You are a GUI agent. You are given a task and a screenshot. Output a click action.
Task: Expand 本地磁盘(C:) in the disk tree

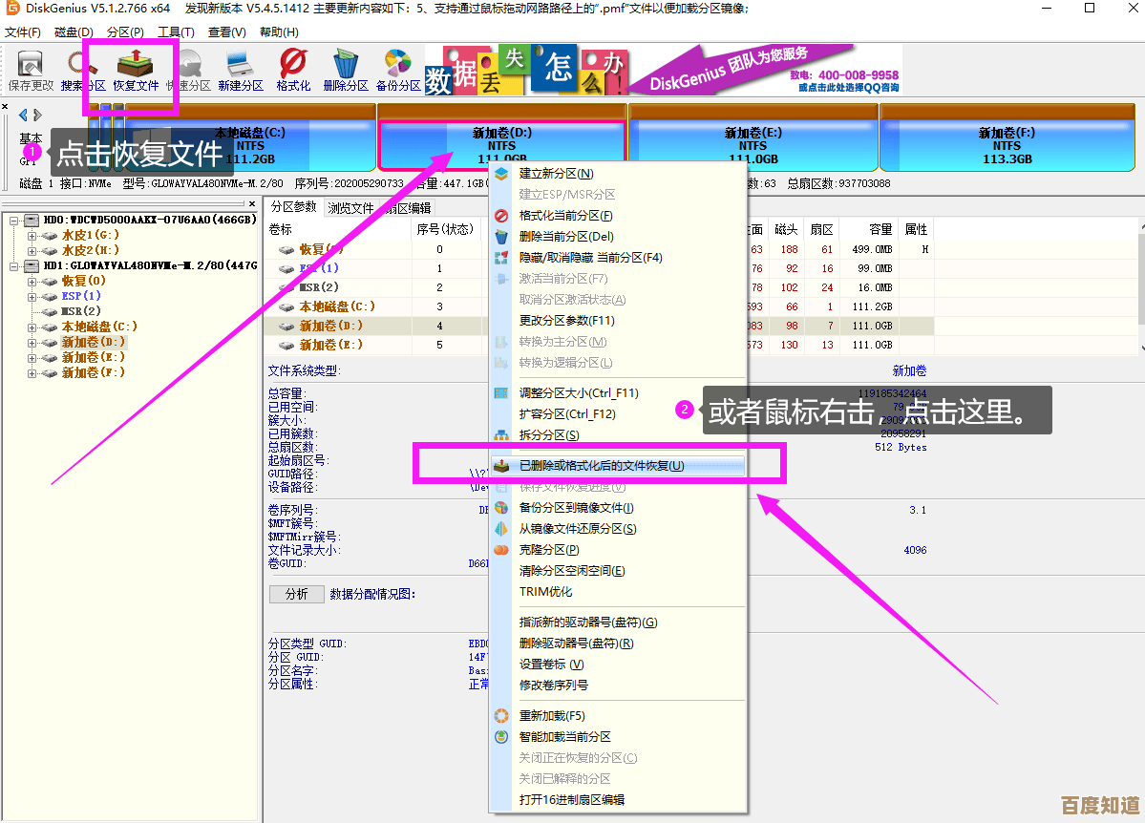[x=32, y=327]
